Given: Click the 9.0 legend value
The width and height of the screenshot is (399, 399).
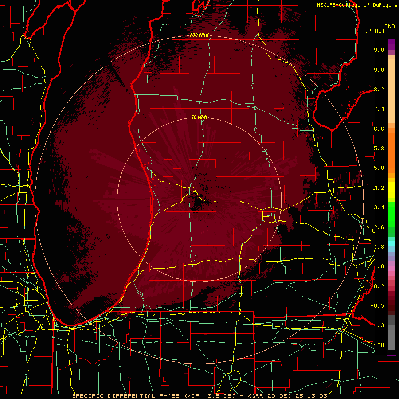Looking at the screenshot, I should pyautogui.click(x=379, y=70).
